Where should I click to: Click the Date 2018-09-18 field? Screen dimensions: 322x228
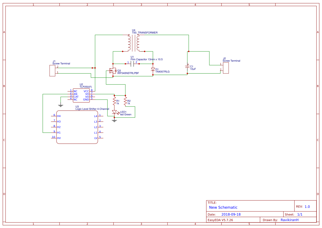click(x=232, y=214)
